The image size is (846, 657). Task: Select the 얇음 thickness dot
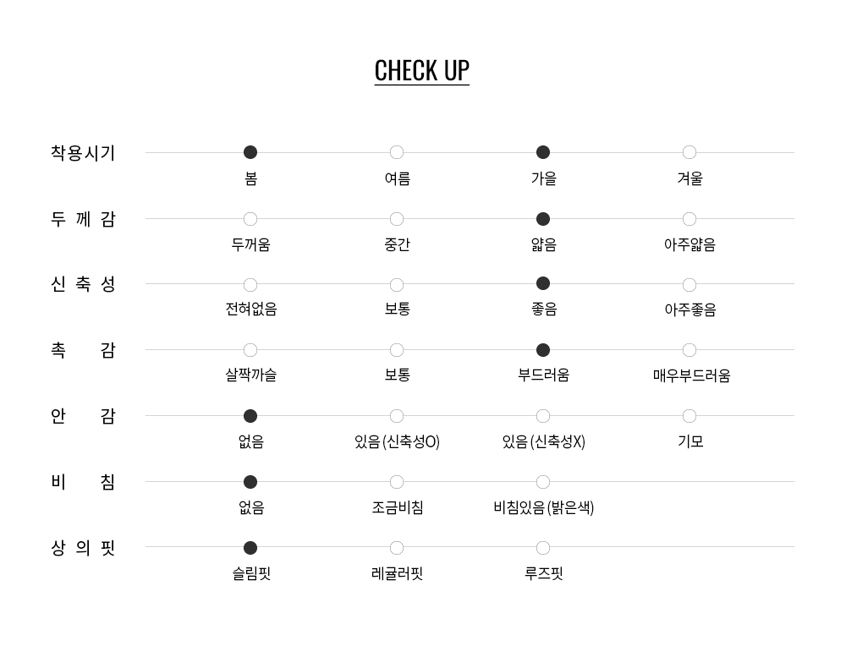pyautogui.click(x=543, y=219)
